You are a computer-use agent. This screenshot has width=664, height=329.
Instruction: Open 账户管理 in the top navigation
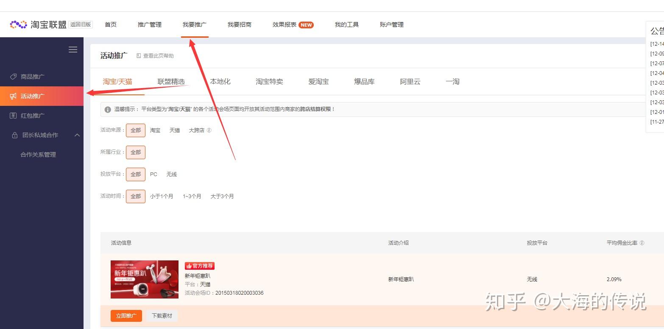click(392, 25)
